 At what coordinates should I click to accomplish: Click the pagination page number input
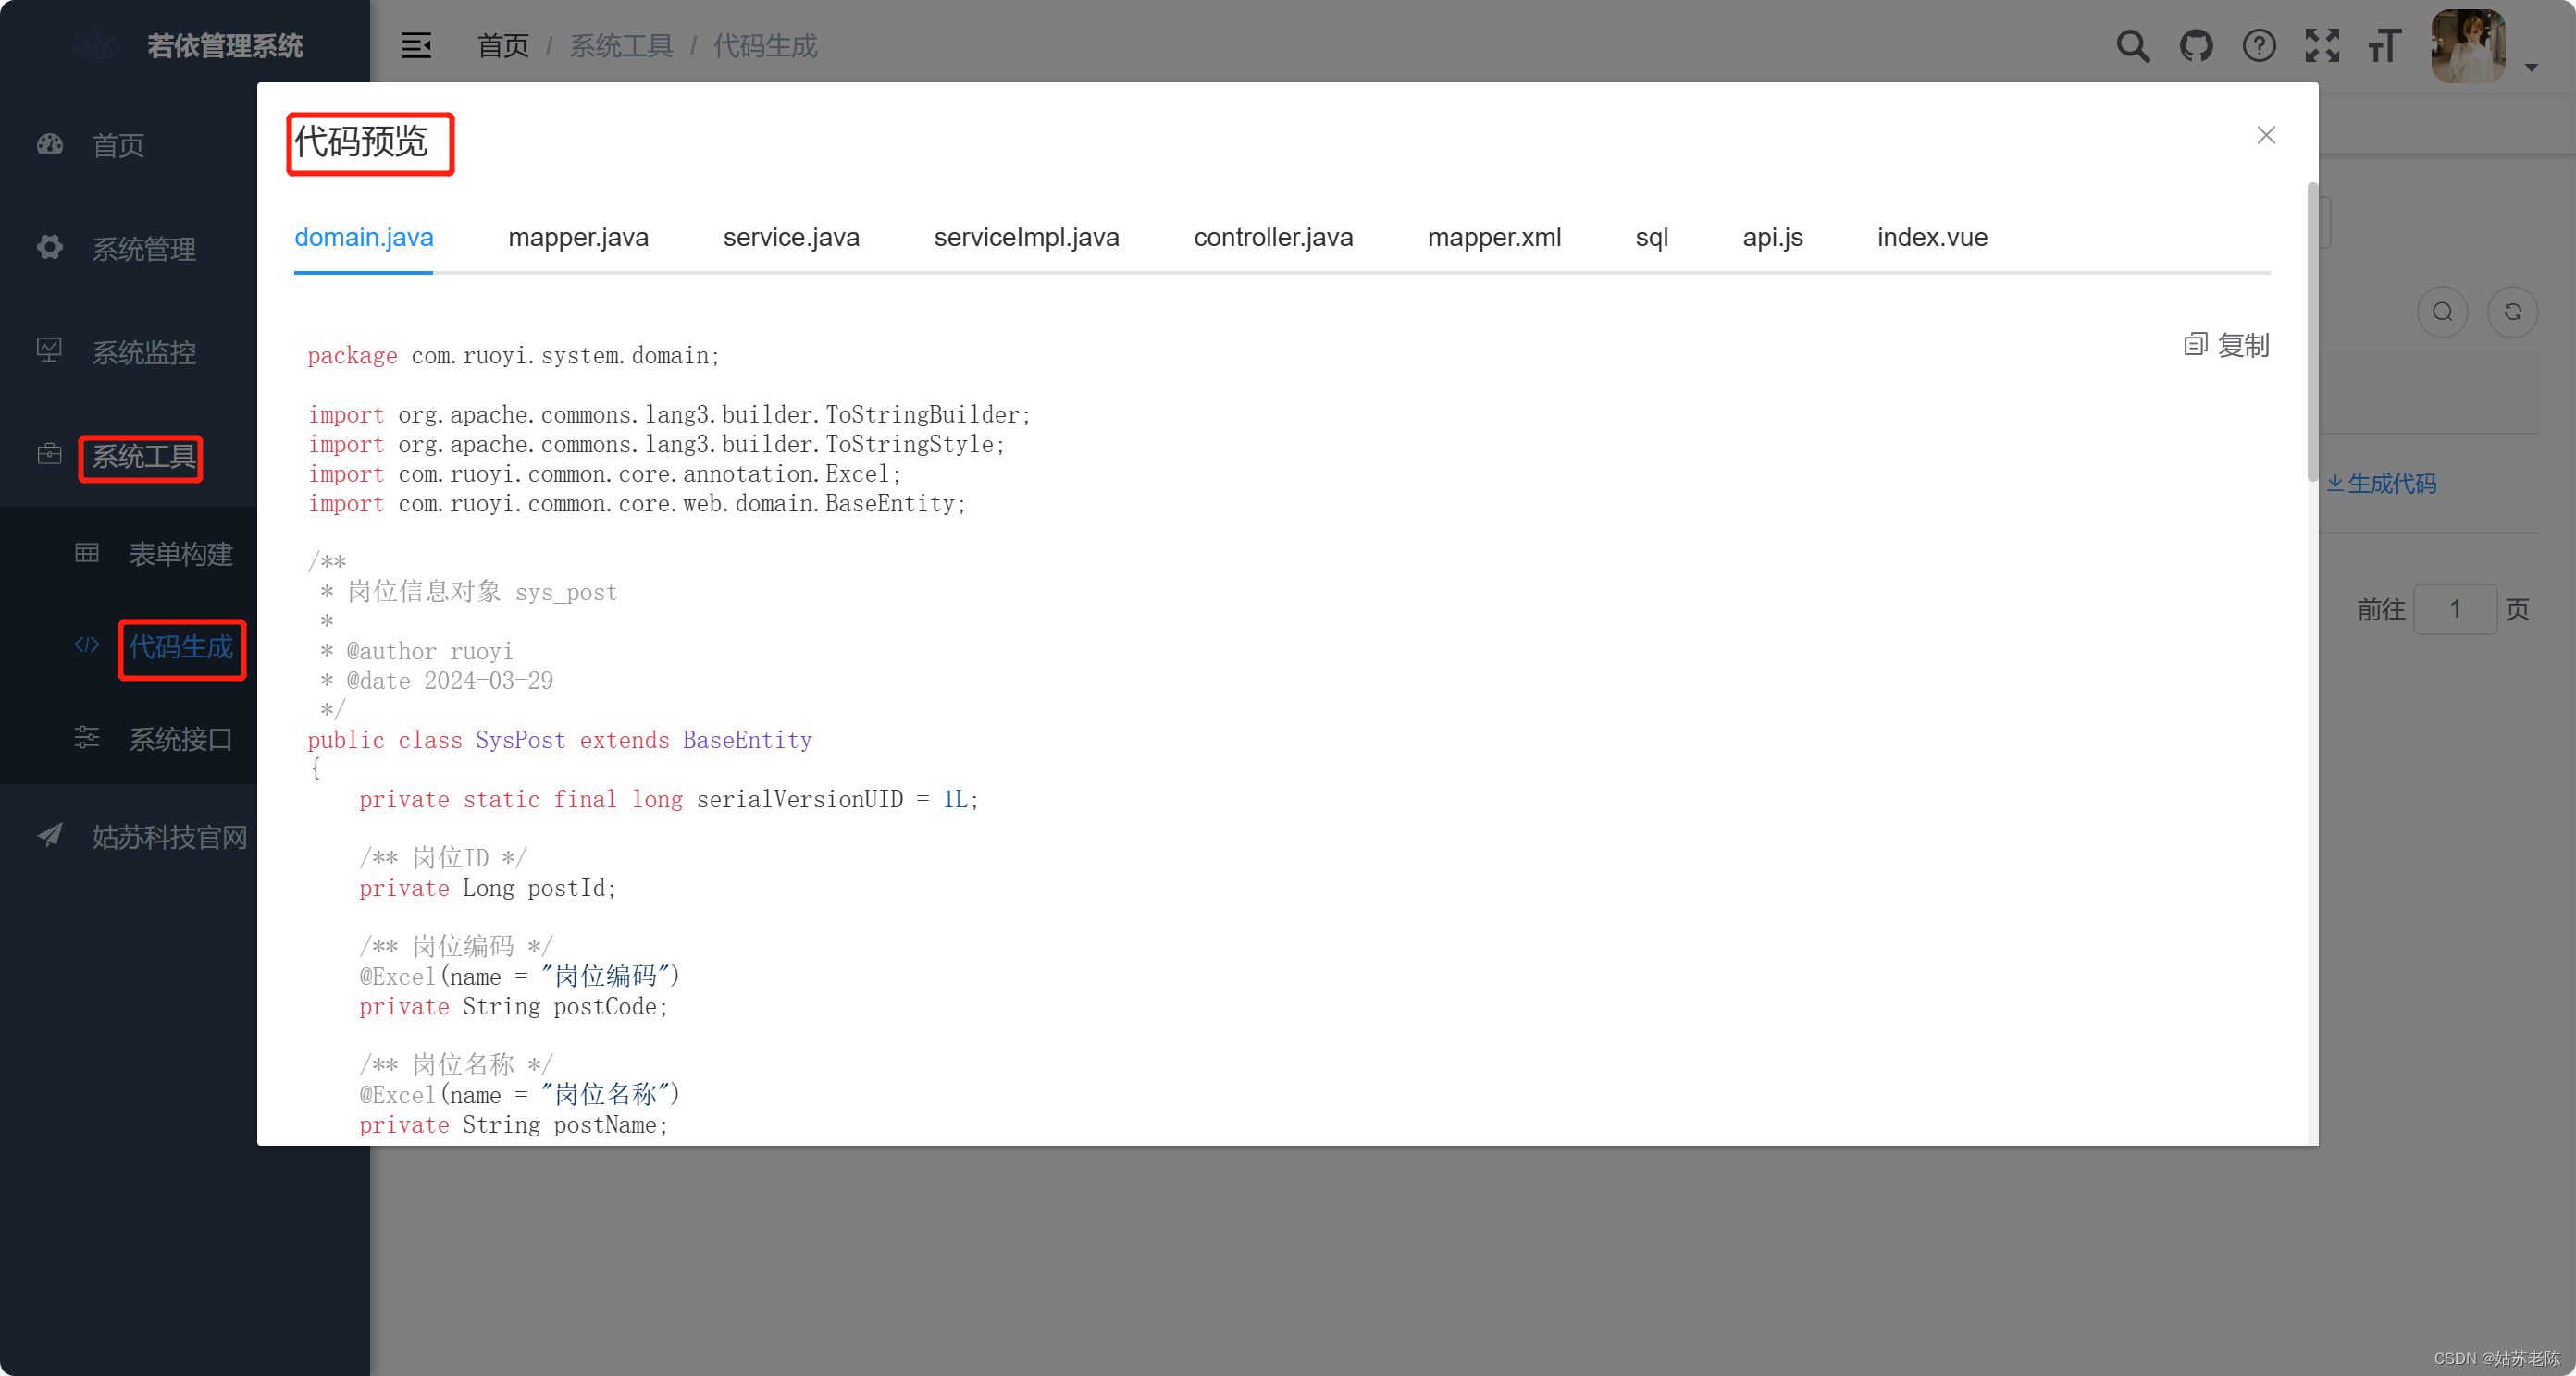(2455, 608)
